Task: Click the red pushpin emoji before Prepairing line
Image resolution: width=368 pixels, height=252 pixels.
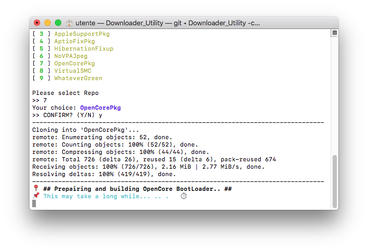Action: pos(36,188)
